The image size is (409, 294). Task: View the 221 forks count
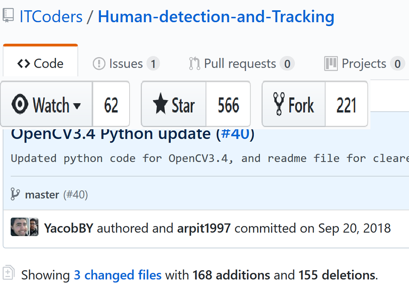point(346,104)
